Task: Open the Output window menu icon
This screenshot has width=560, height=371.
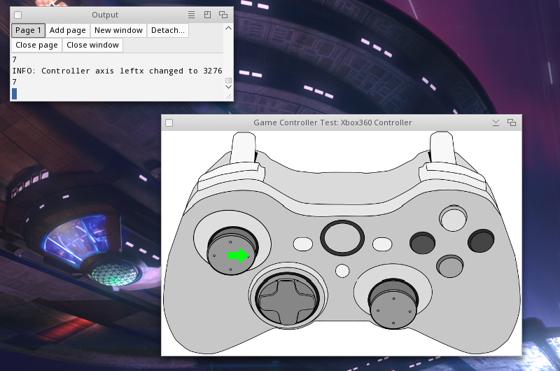Action: (191, 15)
